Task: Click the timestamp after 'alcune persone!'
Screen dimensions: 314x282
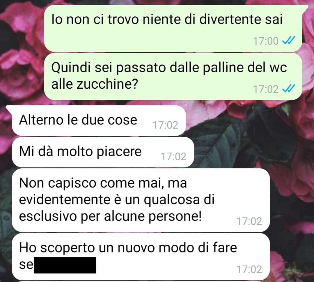Action: (x=249, y=221)
